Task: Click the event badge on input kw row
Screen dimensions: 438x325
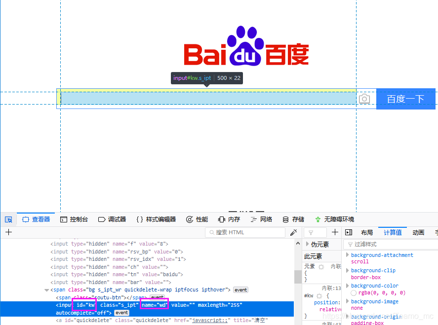Action: click(x=121, y=313)
